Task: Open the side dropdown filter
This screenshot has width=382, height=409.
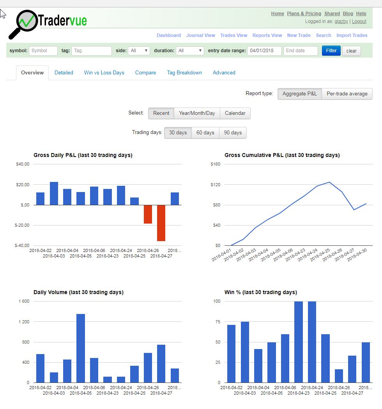Action: coord(139,51)
